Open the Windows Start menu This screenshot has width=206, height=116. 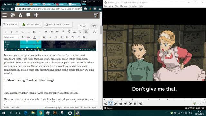(4, 113)
